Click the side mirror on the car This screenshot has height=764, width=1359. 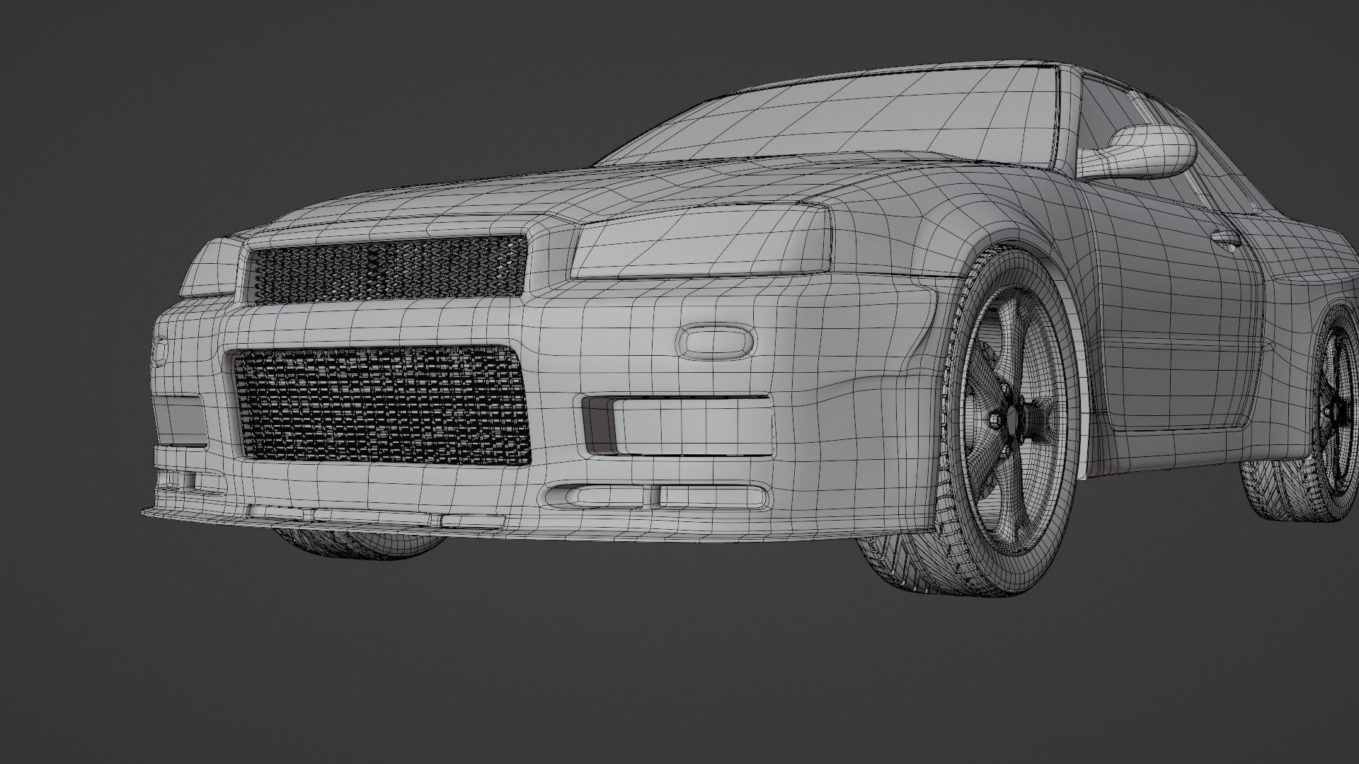pos(1140,151)
